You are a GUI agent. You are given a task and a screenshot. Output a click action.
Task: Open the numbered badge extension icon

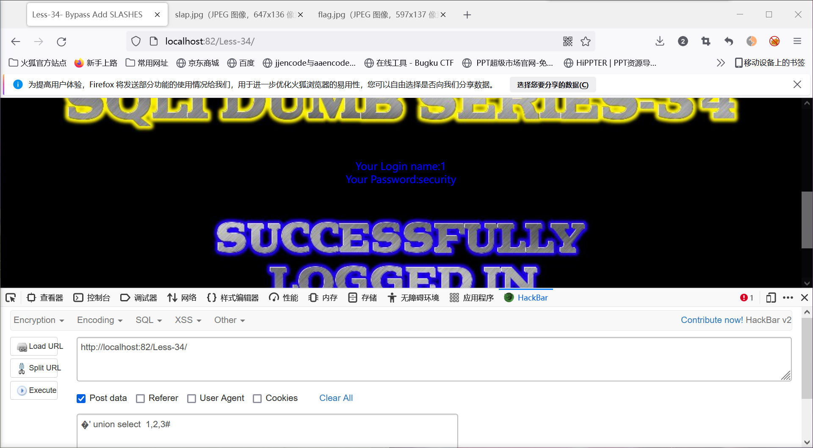coord(683,41)
